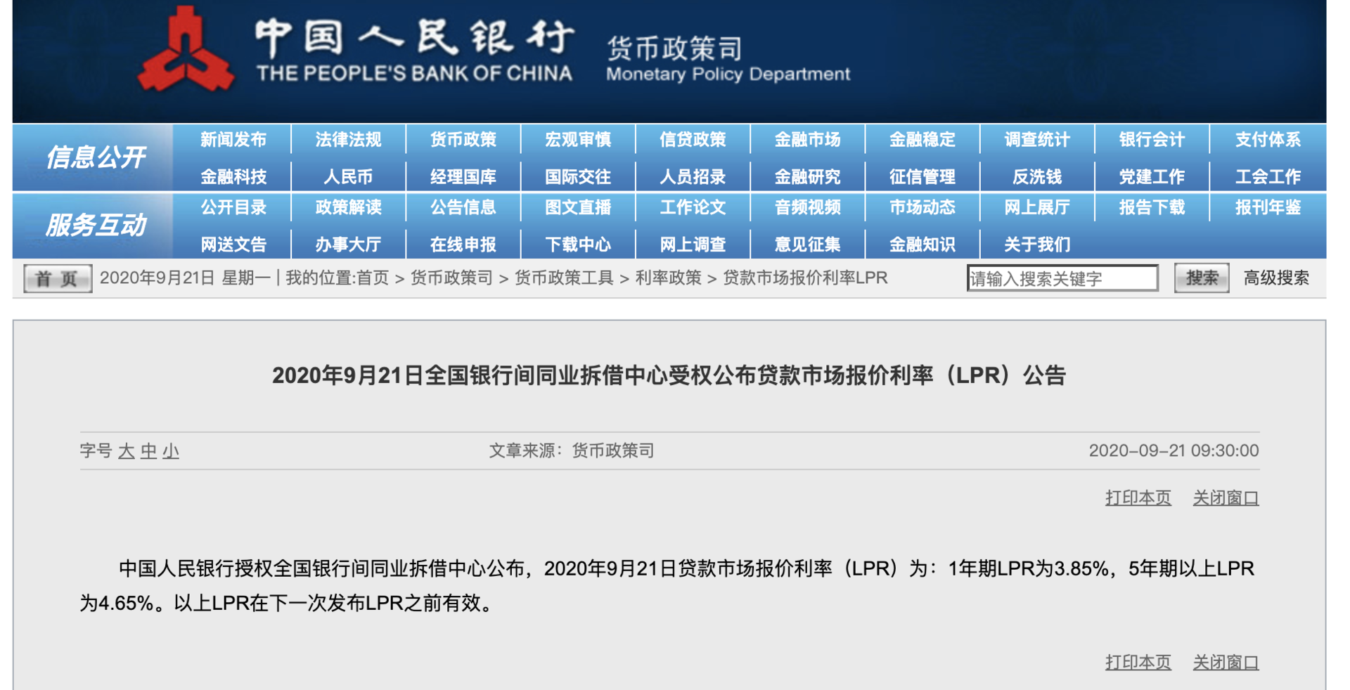Set font size to large 大

pyautogui.click(x=127, y=451)
